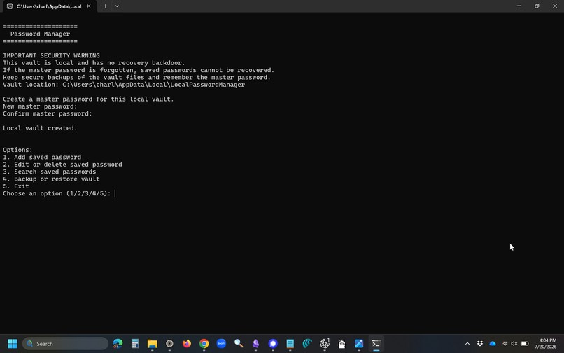Click the "Choose an option" prompt
Screen dimensions: 564x353
point(57,193)
